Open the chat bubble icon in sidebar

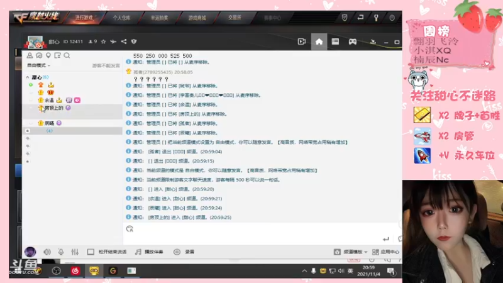[39, 55]
